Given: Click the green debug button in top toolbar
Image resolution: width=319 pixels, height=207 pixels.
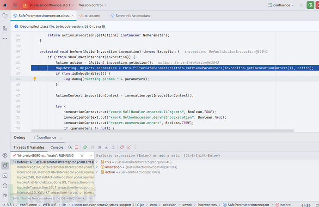Looking at the screenshot, I should tap(310, 5).
